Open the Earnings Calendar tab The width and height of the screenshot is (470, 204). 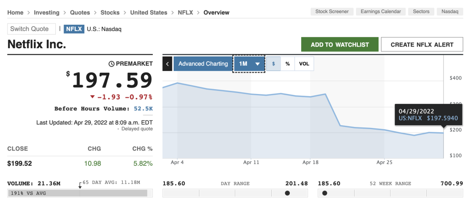point(381,12)
